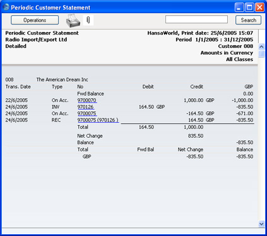Click the debit amount 164.50 GBP on INV row
The width and height of the screenshot is (267, 236).
151,107
